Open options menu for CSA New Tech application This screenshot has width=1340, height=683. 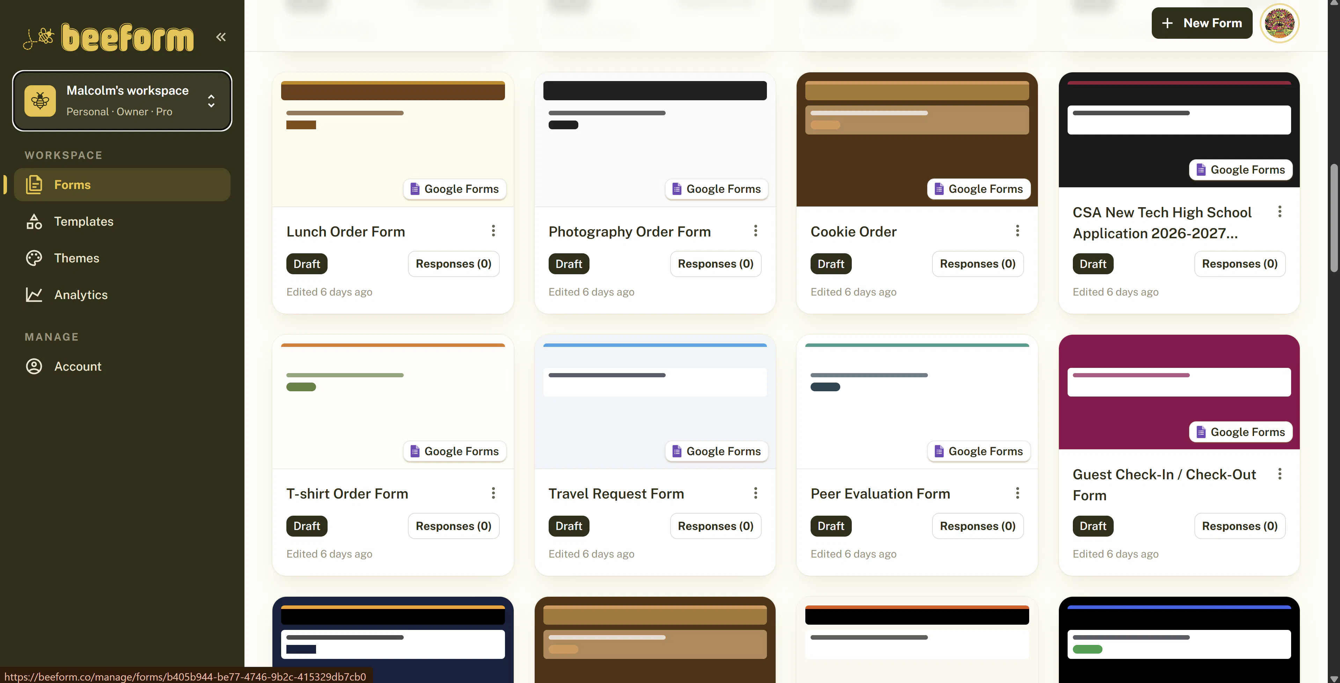(x=1280, y=211)
